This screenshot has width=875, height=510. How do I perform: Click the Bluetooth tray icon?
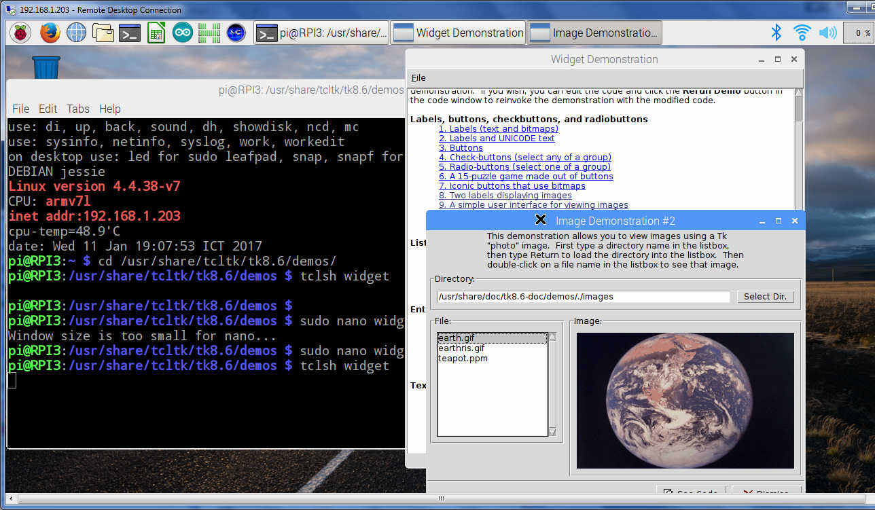coord(776,32)
